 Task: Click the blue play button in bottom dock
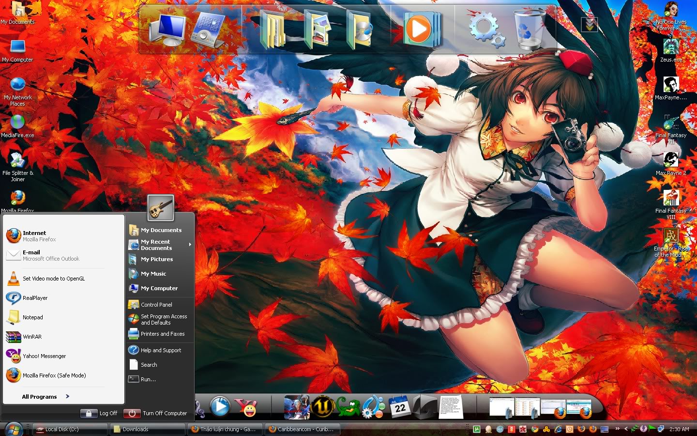click(220, 406)
